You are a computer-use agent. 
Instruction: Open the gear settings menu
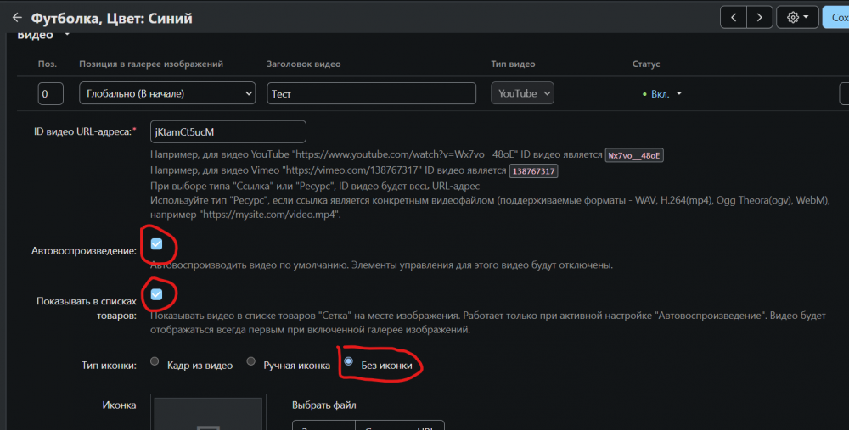click(x=799, y=17)
